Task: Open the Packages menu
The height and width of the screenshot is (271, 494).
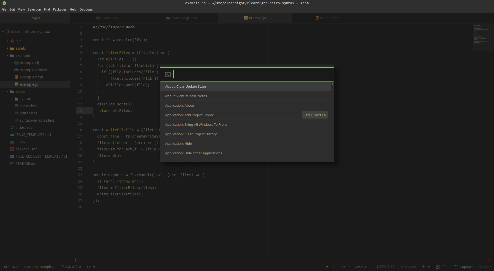Action: [59, 10]
